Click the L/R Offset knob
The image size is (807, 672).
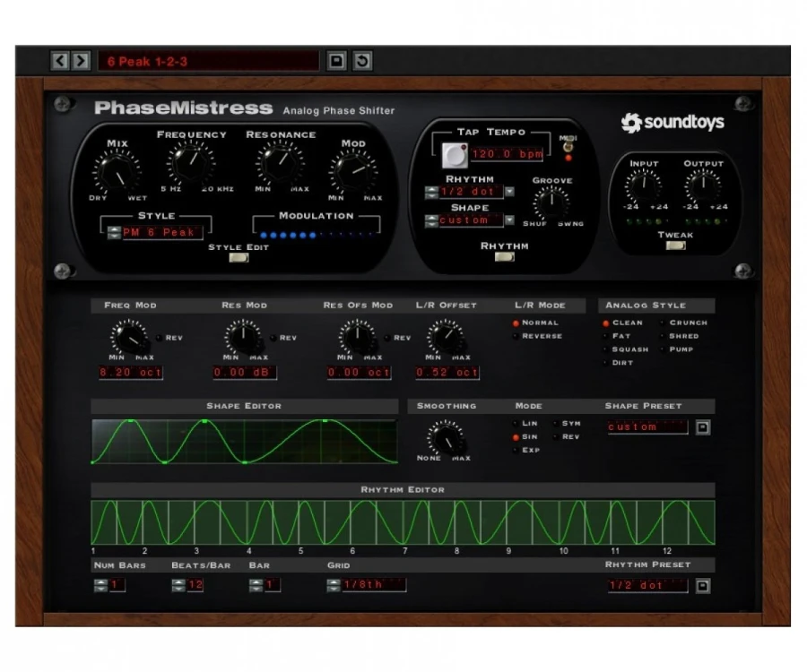(x=446, y=337)
